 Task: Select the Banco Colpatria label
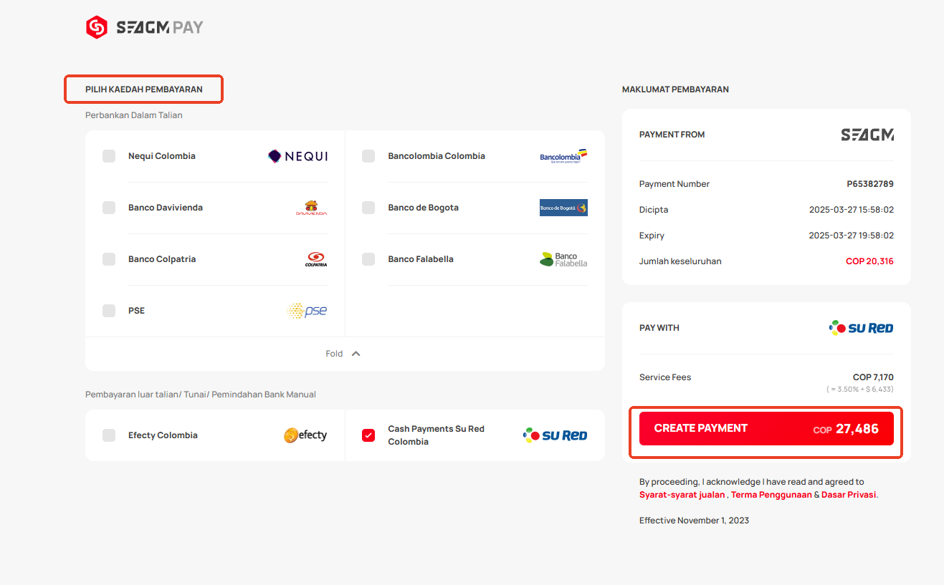[x=162, y=259]
